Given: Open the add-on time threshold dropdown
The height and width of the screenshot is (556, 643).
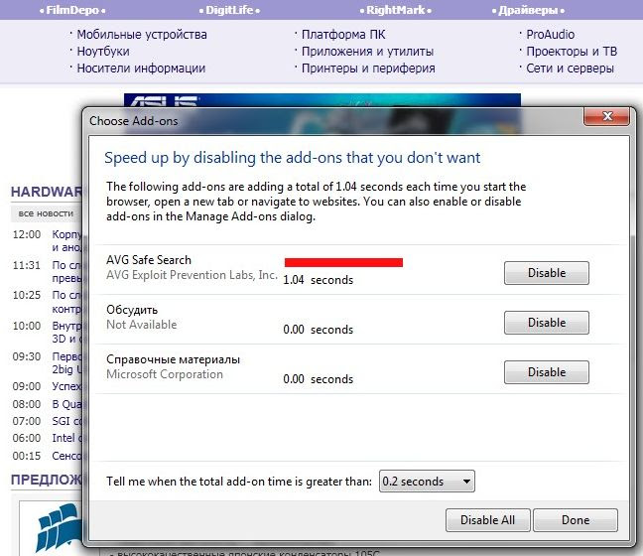Looking at the screenshot, I should point(427,481).
